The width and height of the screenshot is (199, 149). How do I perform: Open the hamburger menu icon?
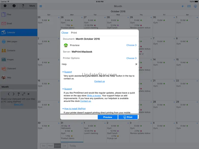[x=41, y=6]
